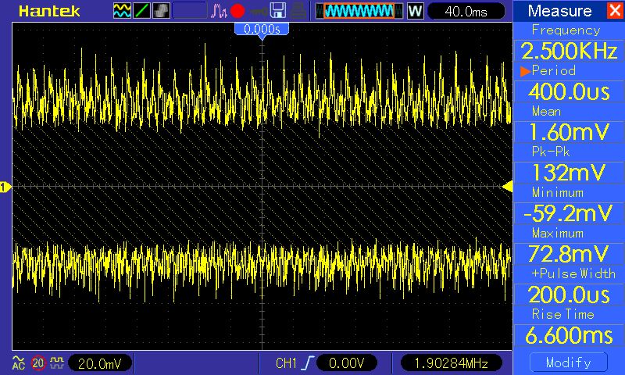
Task: Click the 40.0ms timebase readout
Action: [466, 11]
